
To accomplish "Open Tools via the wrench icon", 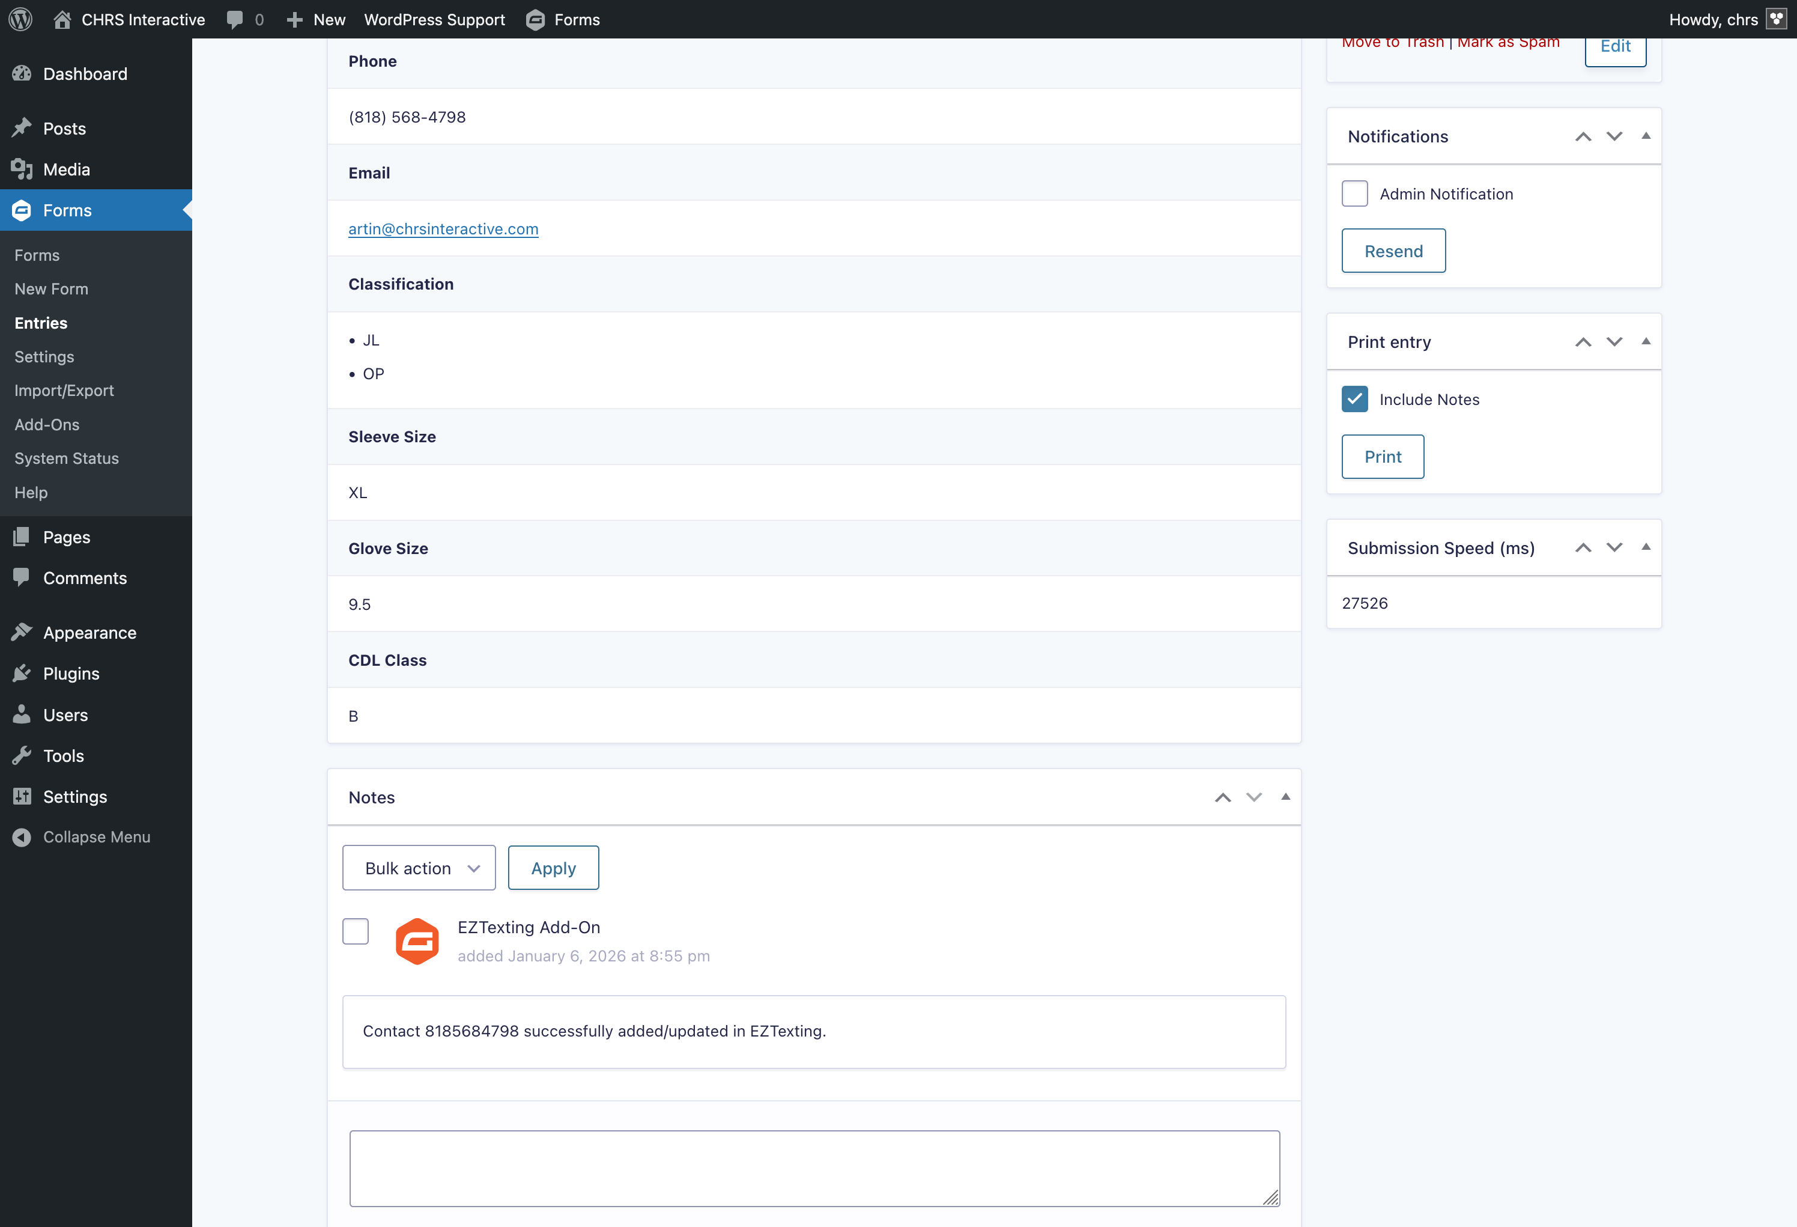I will (x=22, y=756).
